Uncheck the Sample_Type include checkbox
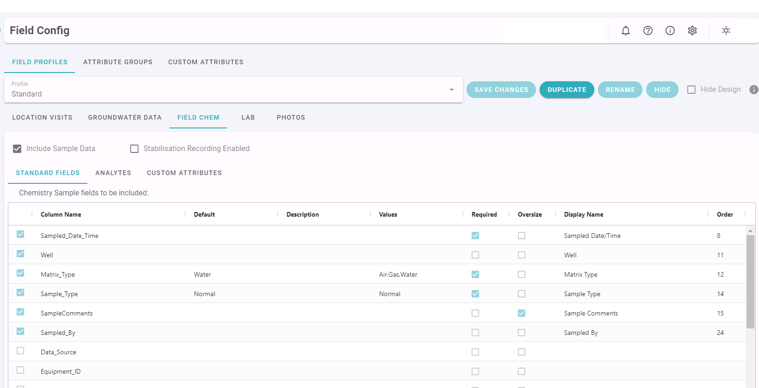The width and height of the screenshot is (759, 388). pyautogui.click(x=20, y=292)
